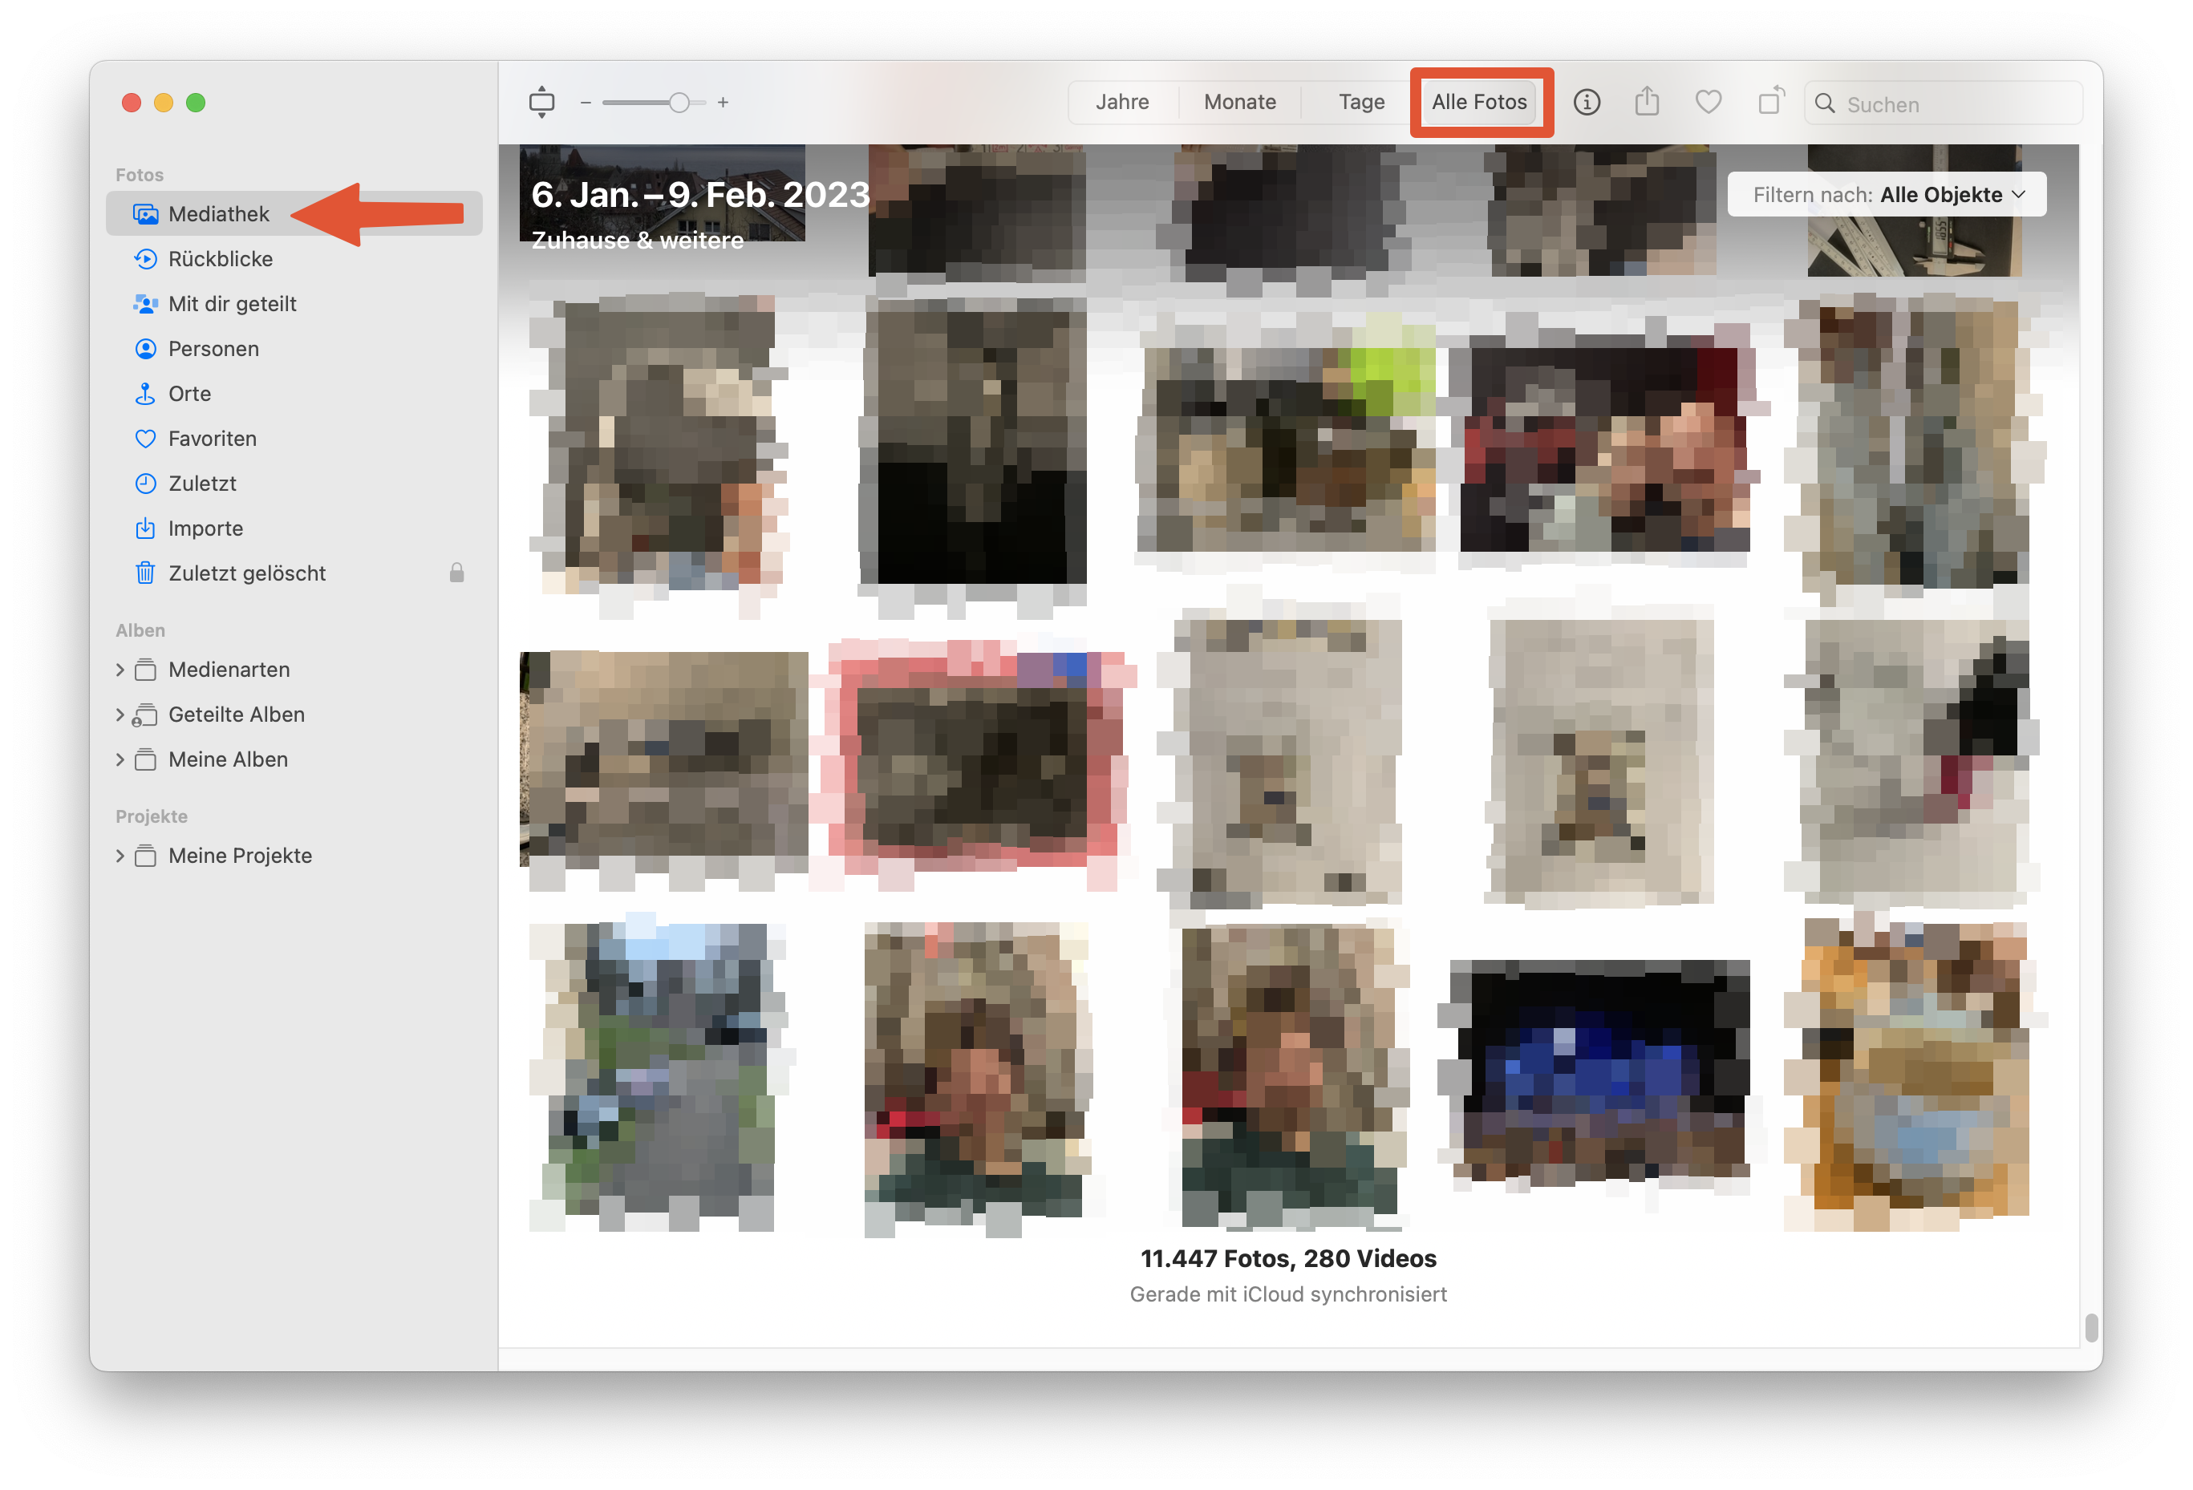Screen dimensions: 2193x1490
Task: Click the Share icon in toolbar
Action: [1647, 102]
